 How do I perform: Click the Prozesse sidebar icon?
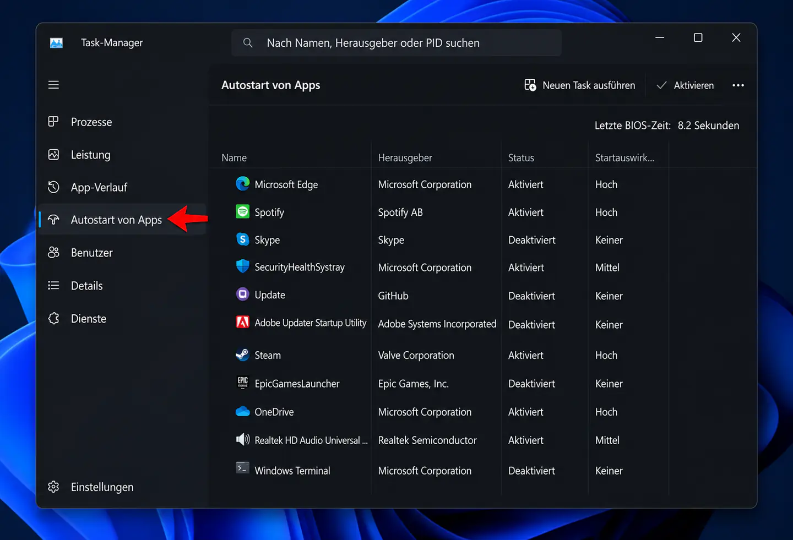53,122
